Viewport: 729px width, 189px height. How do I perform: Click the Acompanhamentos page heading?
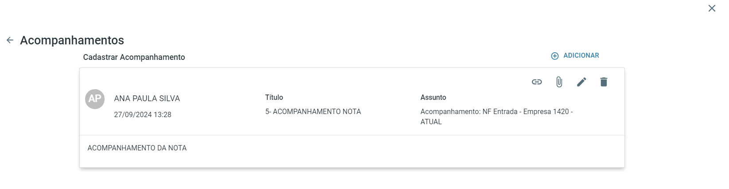coord(72,40)
